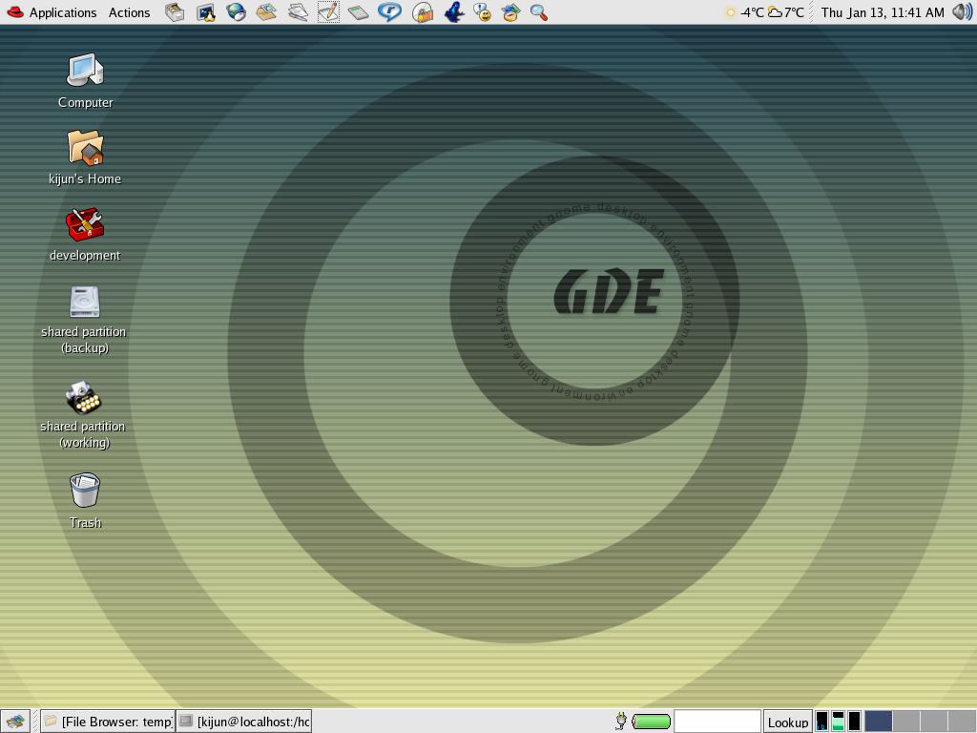977x733 pixels.
Task: Open the instant messenger smiley icon
Action: pyautogui.click(x=482, y=12)
